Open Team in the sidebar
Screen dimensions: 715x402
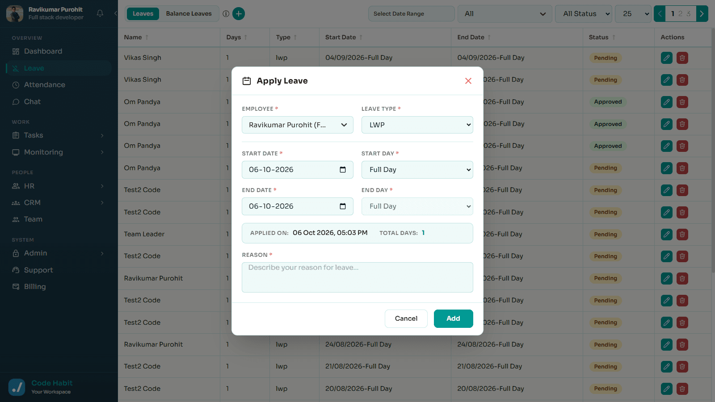[59, 219]
